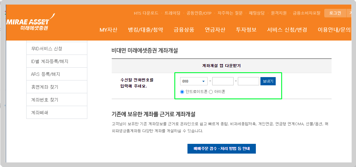Click 기존에 보유한 계좌를 근거로 계좌개설 heading
This screenshot has height=167, width=356.
pos(154,114)
